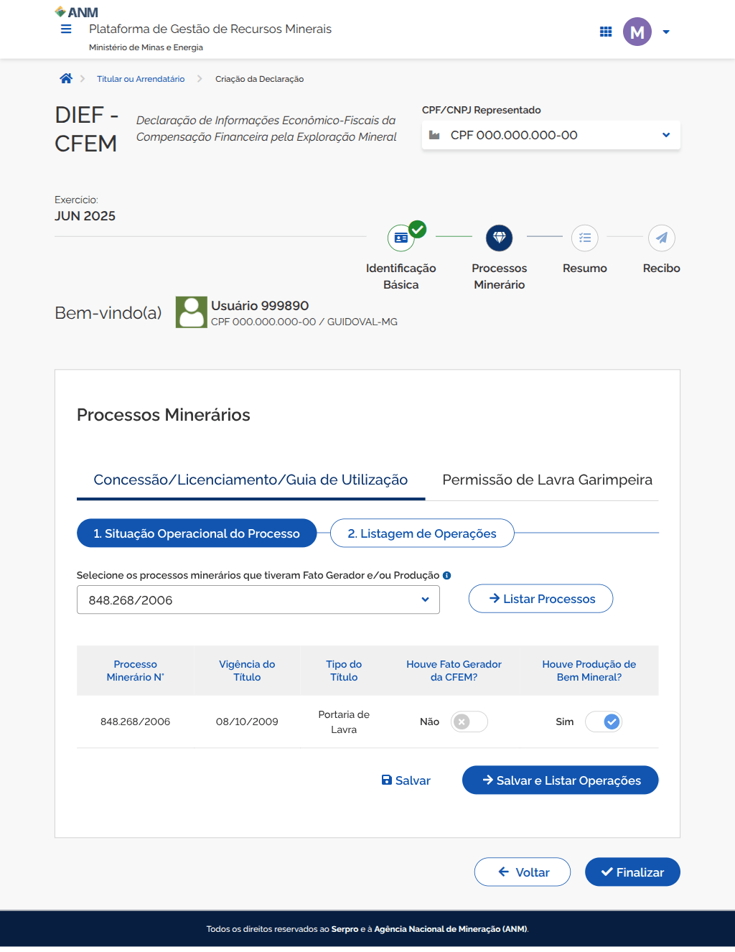735x952 pixels.
Task: Click the info icon beside Fato Gerador label
Action: point(446,576)
